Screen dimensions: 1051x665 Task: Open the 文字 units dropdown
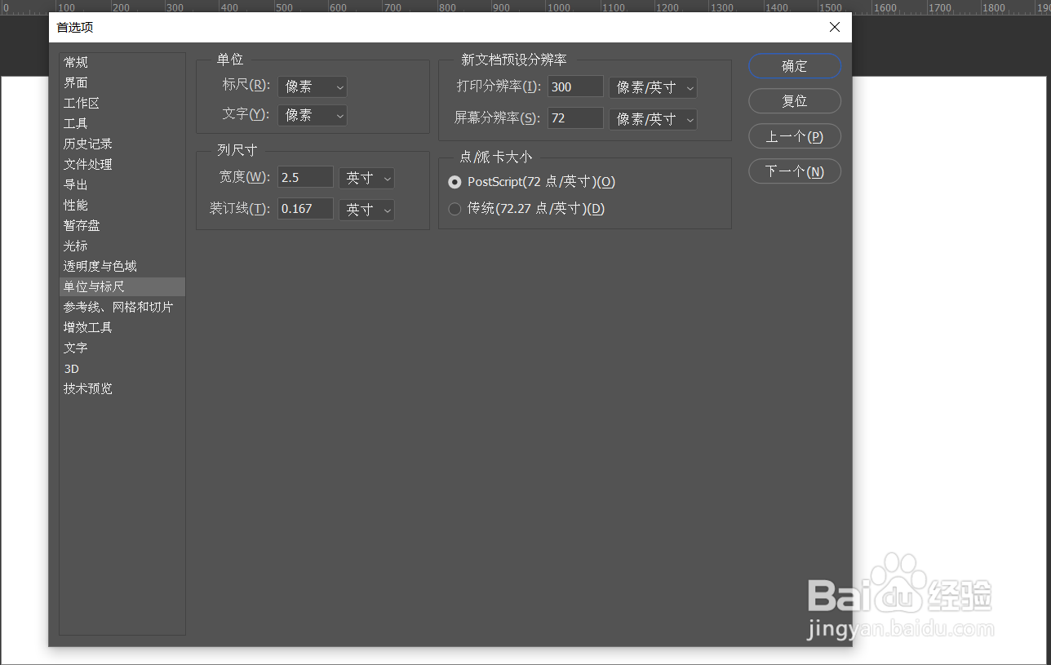pyautogui.click(x=313, y=115)
